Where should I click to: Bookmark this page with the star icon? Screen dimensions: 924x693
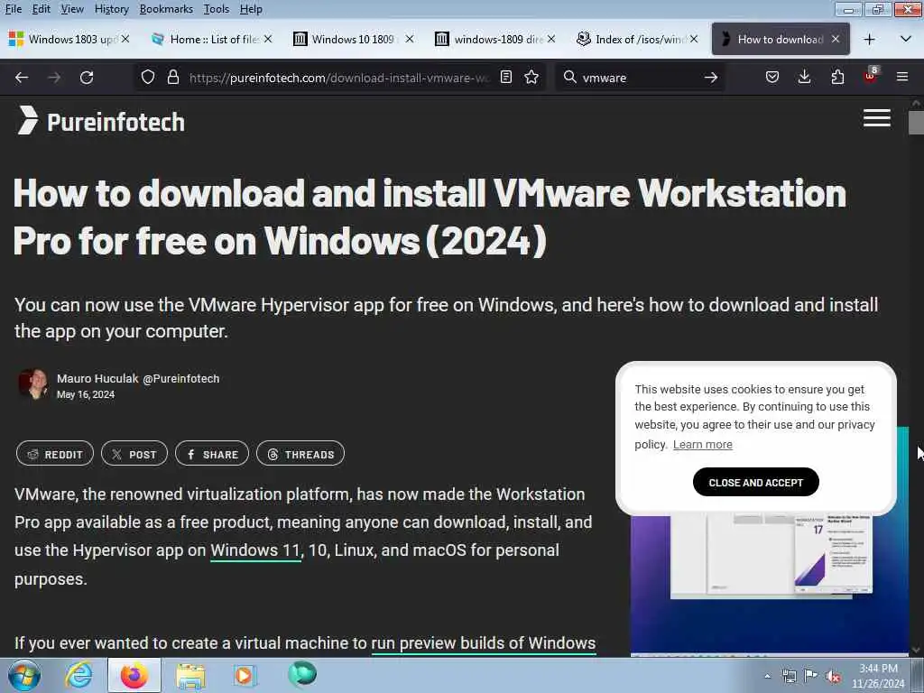(531, 78)
